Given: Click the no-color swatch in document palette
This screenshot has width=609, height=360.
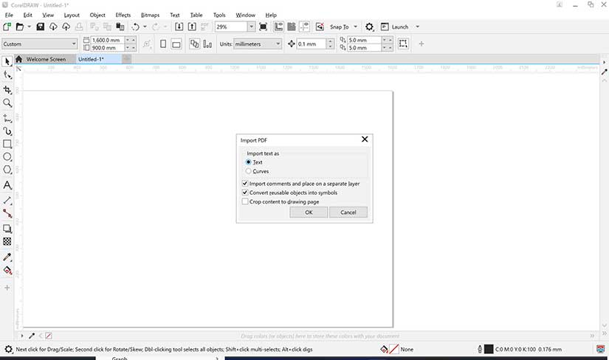Looking at the screenshot, I should coord(49,336).
